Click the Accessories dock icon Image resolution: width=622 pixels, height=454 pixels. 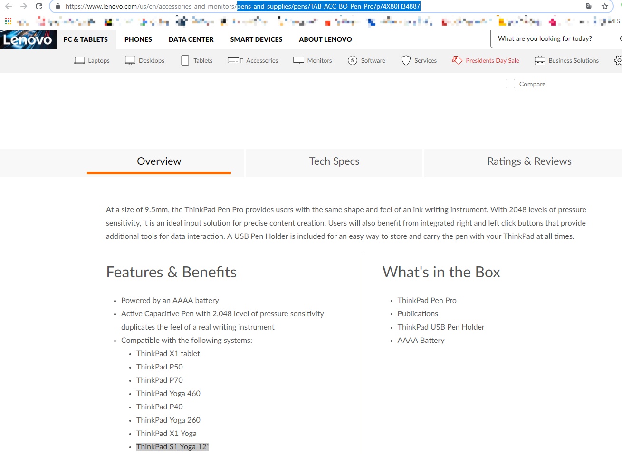coord(235,60)
